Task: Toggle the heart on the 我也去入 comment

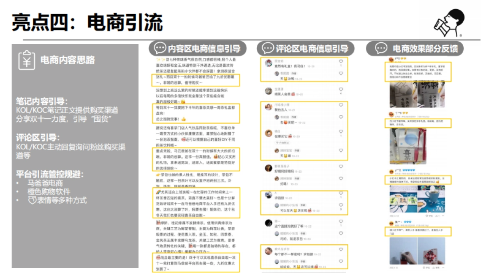Action: tap(341, 104)
